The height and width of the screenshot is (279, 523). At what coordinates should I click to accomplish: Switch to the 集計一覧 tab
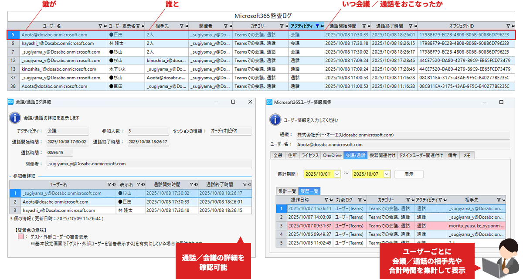[287, 191]
